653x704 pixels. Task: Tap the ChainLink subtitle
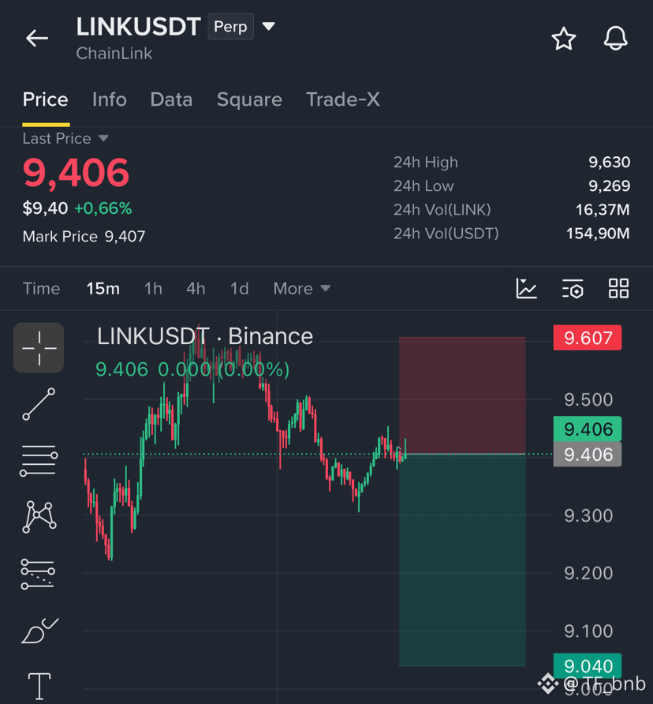click(x=114, y=54)
